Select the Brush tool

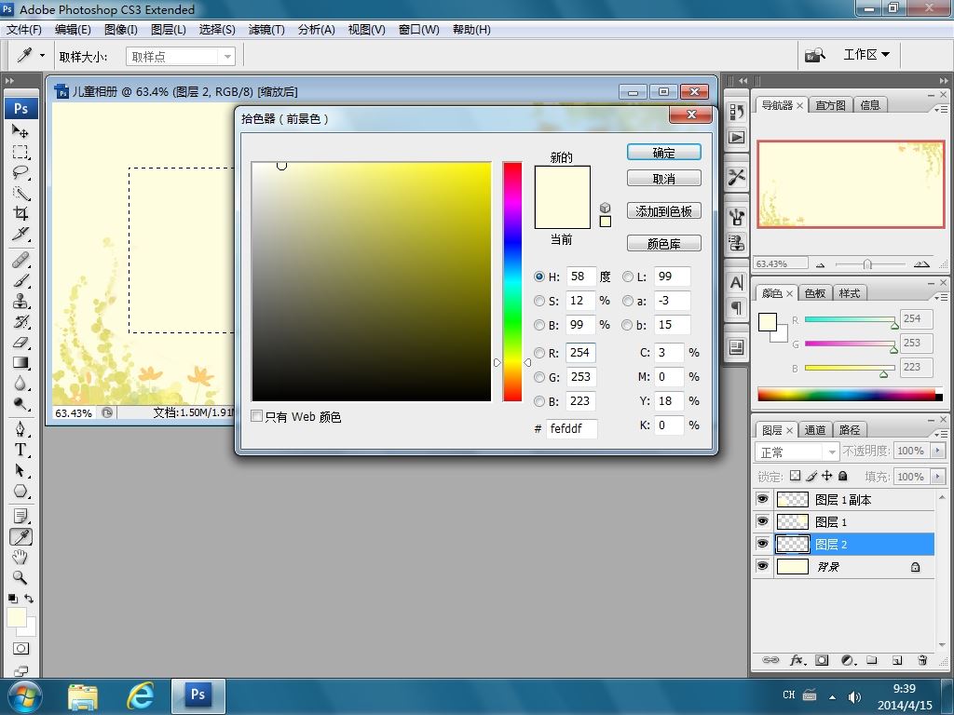(20, 280)
